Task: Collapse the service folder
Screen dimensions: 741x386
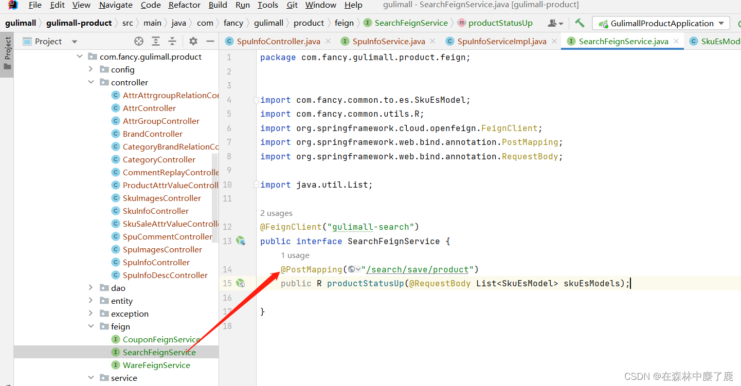Action: (91, 378)
